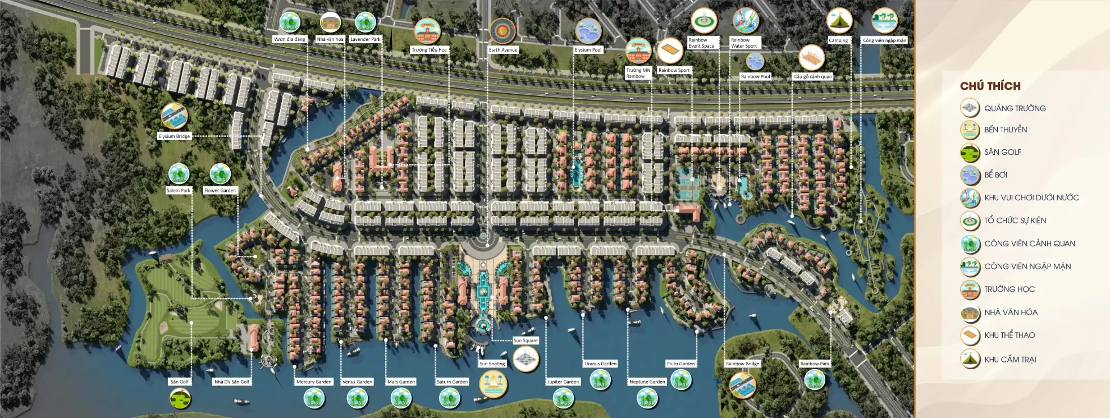Click the Rainbow Water Sport icon

pyautogui.click(x=746, y=21)
